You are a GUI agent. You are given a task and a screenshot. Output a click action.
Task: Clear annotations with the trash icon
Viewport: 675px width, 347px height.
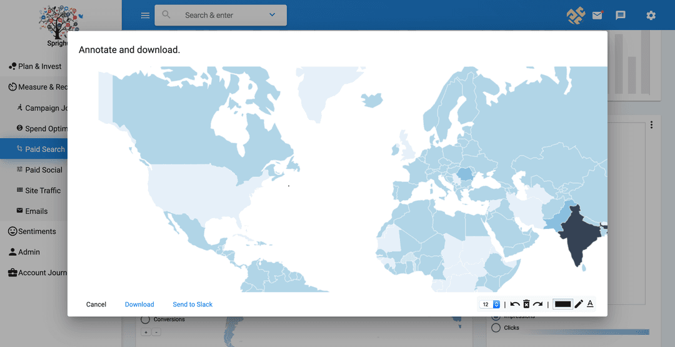[x=526, y=304]
